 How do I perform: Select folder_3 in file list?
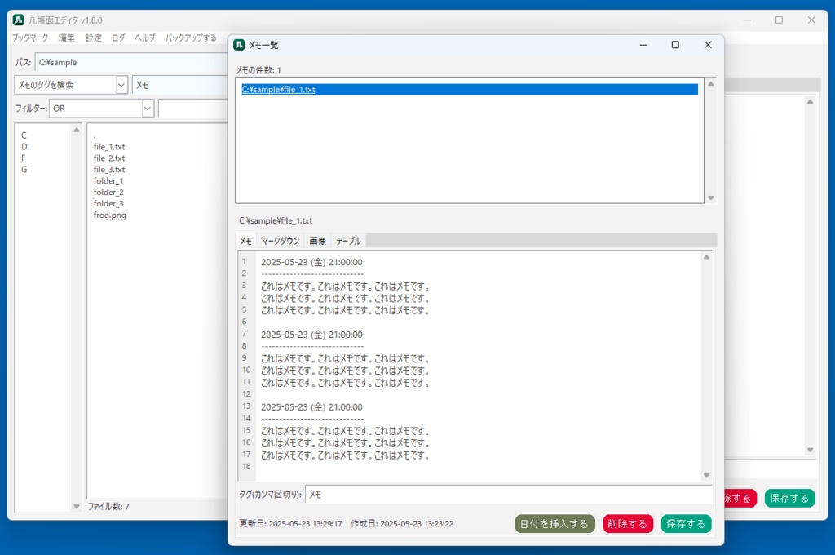108,204
